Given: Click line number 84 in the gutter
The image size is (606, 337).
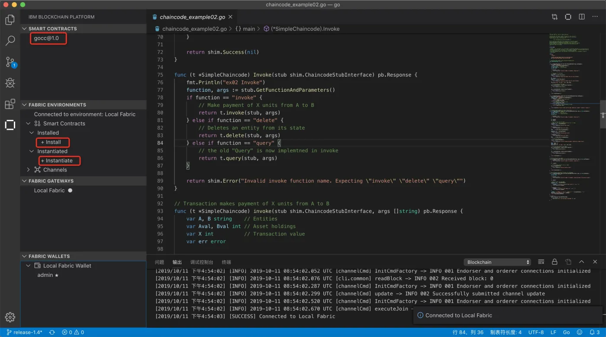Looking at the screenshot, I should point(160,143).
